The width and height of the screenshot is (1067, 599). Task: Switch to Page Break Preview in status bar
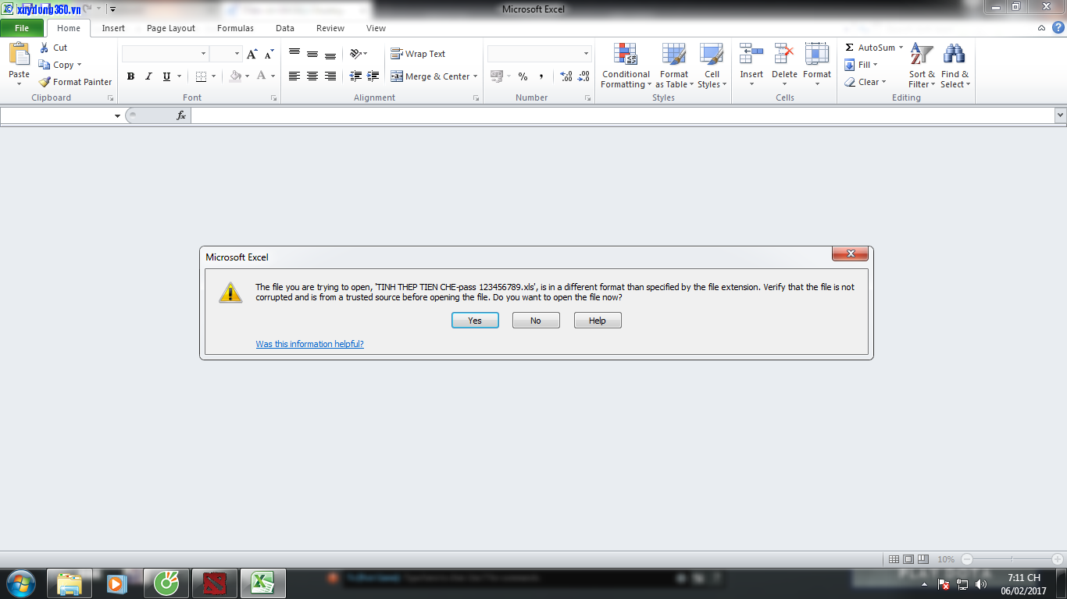coord(922,559)
